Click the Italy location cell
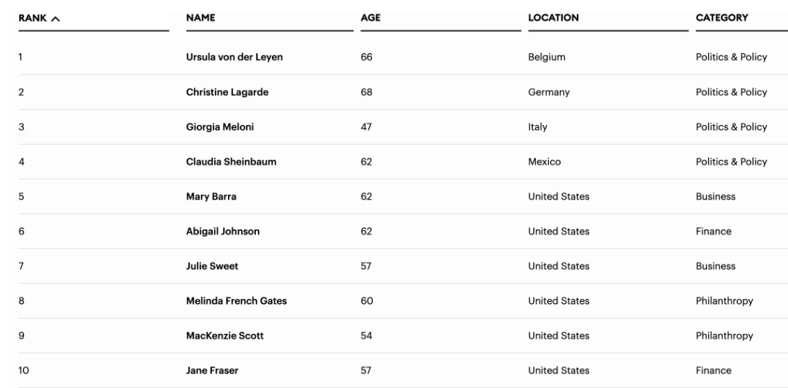788x388 pixels. (x=537, y=127)
